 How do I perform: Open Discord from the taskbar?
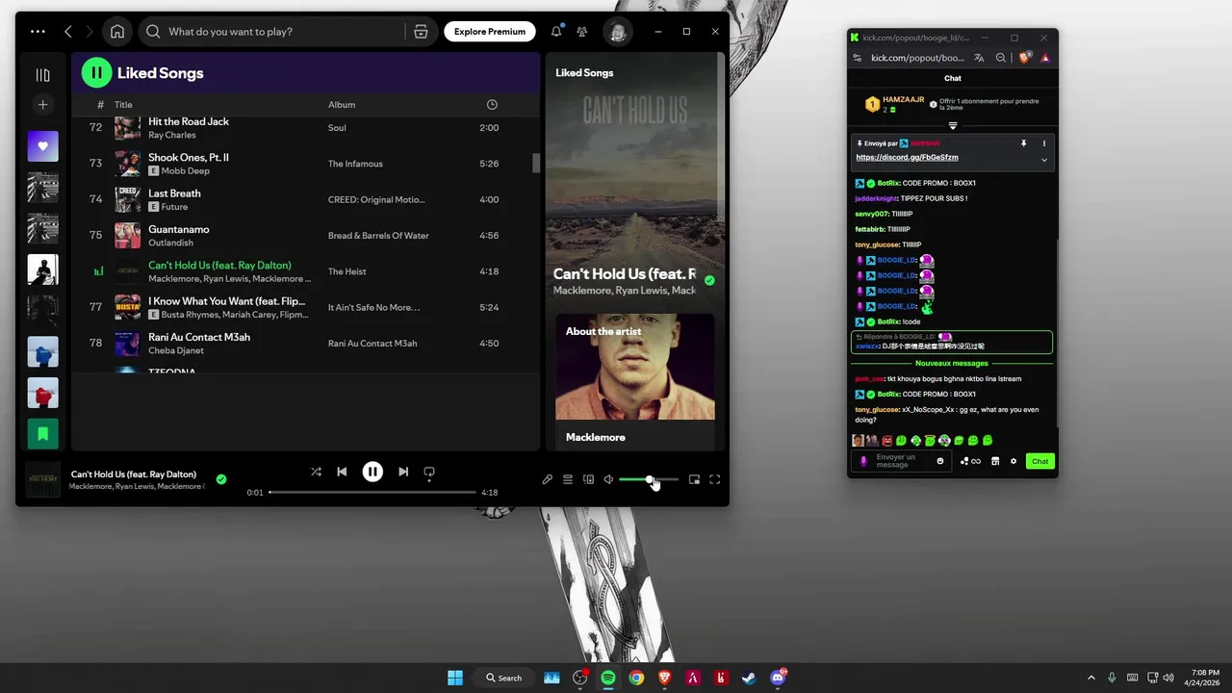(778, 678)
